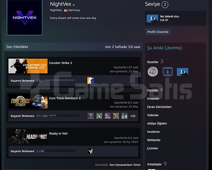Screen dimensions: 212x170
Task: Click the NightVex profile avatar
Action: point(25,17)
